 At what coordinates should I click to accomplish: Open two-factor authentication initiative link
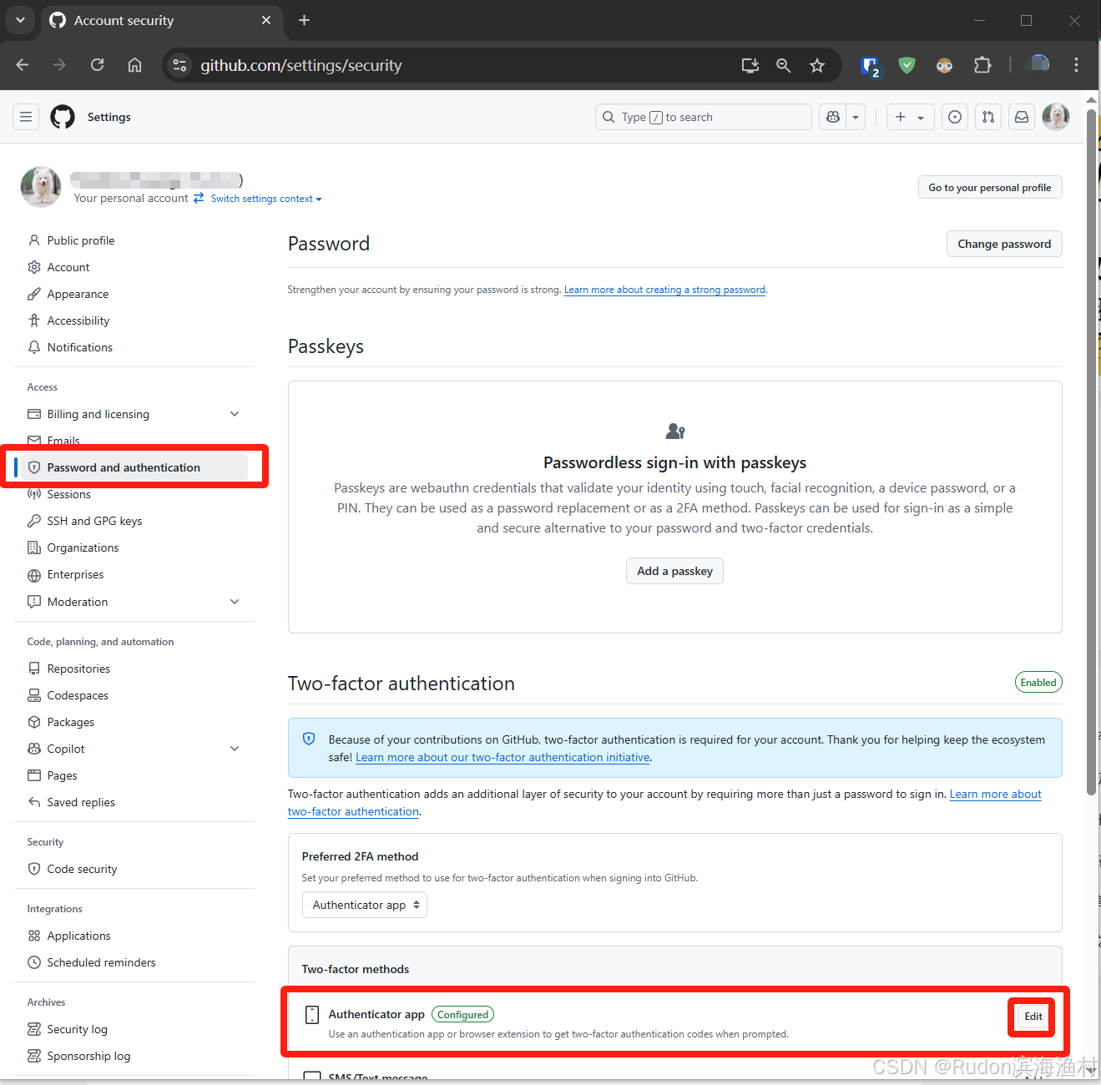(503, 757)
